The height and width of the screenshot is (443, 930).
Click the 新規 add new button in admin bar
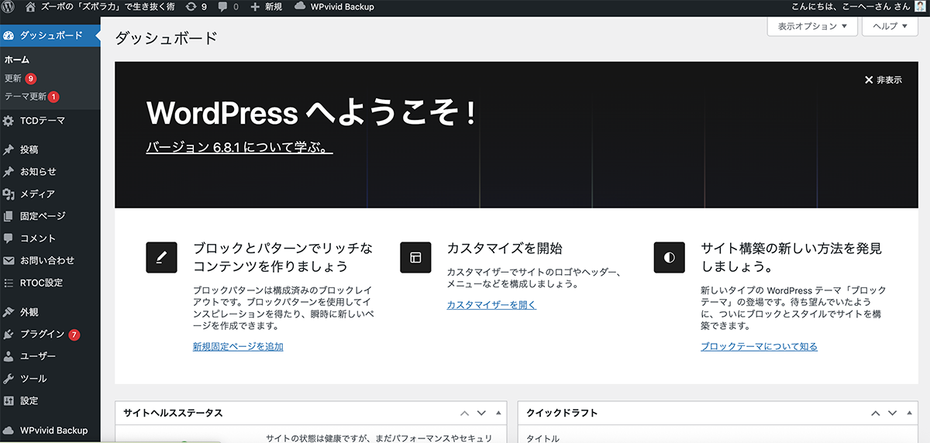267,7
